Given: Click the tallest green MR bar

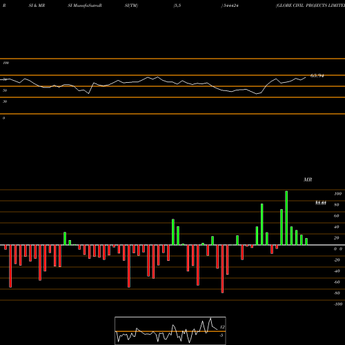Looking at the screenshot, I should click(x=286, y=218).
